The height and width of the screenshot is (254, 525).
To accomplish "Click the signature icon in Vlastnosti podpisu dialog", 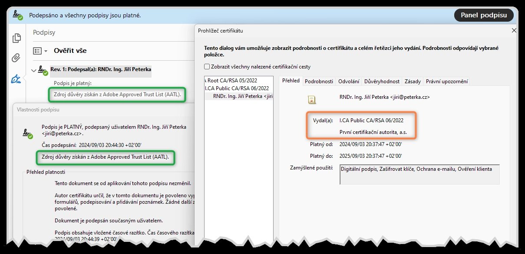I will coord(28,133).
